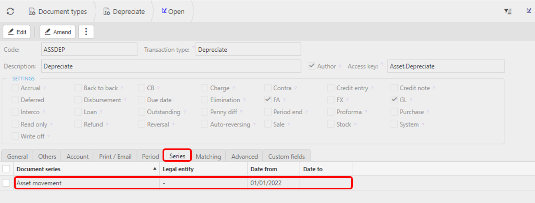Screen dimensions: 535x203
Task: Sort by the Document series column header
Action: pyautogui.click(x=86, y=169)
